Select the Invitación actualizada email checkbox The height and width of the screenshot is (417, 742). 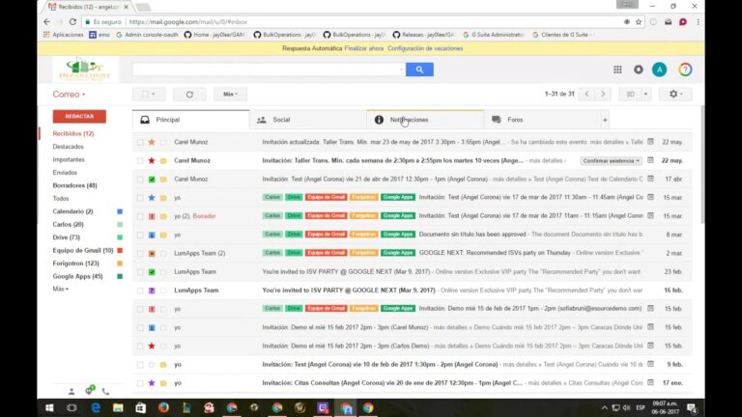coord(140,142)
